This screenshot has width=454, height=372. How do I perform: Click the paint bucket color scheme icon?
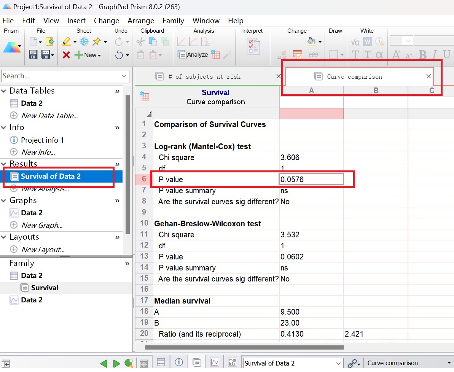(311, 41)
